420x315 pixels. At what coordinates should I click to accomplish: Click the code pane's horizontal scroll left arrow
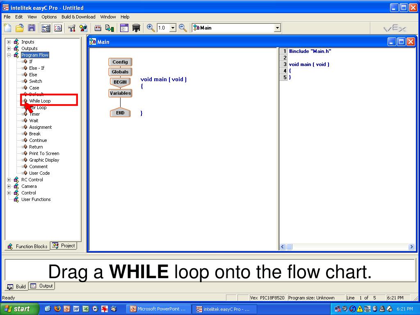[x=283, y=247]
